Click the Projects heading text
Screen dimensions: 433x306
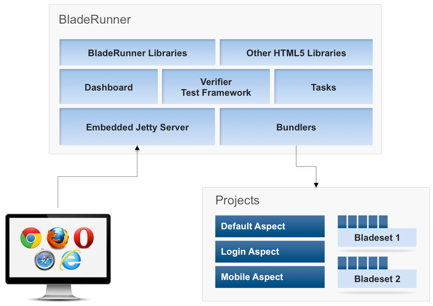[238, 200]
